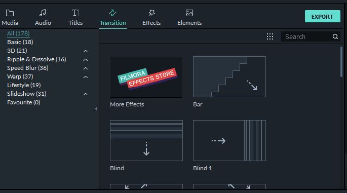The height and width of the screenshot is (193, 347).
Task: Switch to the Media tab label
Action: point(10,23)
